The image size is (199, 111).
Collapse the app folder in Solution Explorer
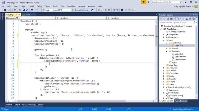(164, 40)
